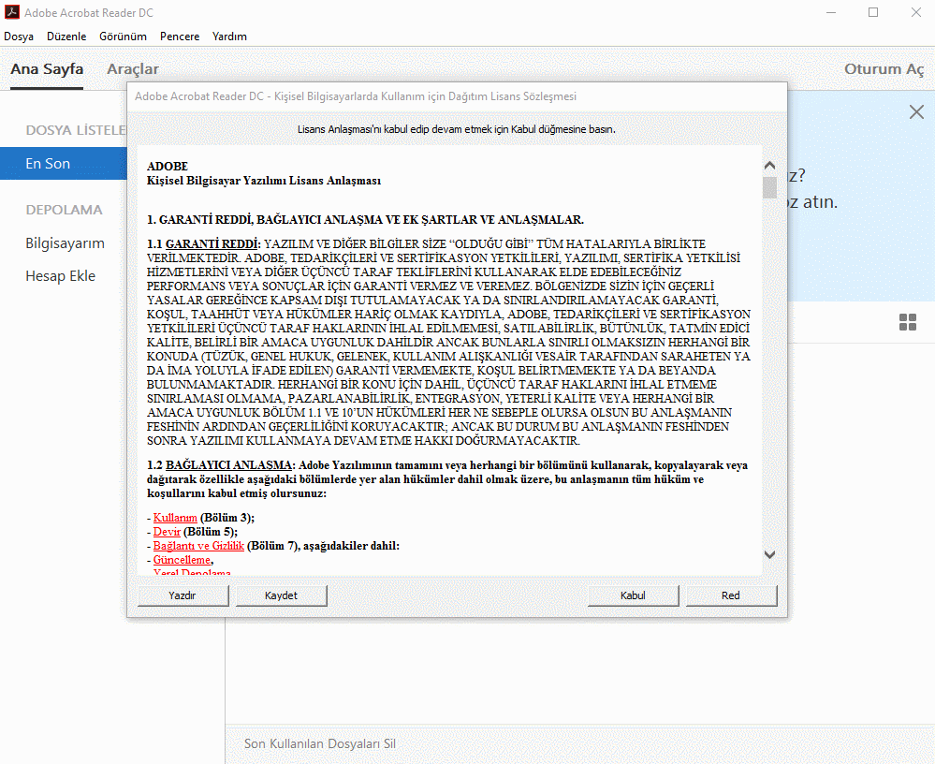Select the Ana Sayfa tab
This screenshot has width=935, height=764.
click(47, 69)
